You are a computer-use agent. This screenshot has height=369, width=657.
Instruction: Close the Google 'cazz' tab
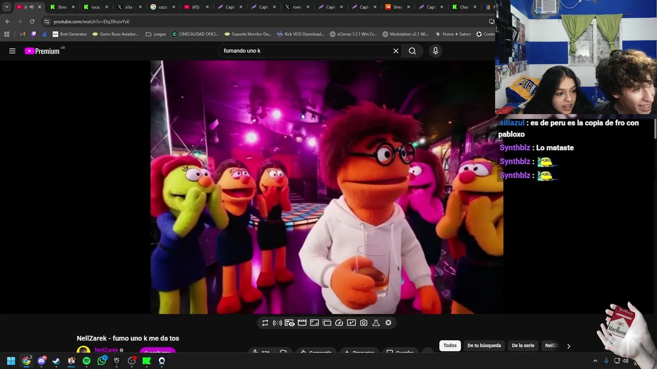click(174, 7)
